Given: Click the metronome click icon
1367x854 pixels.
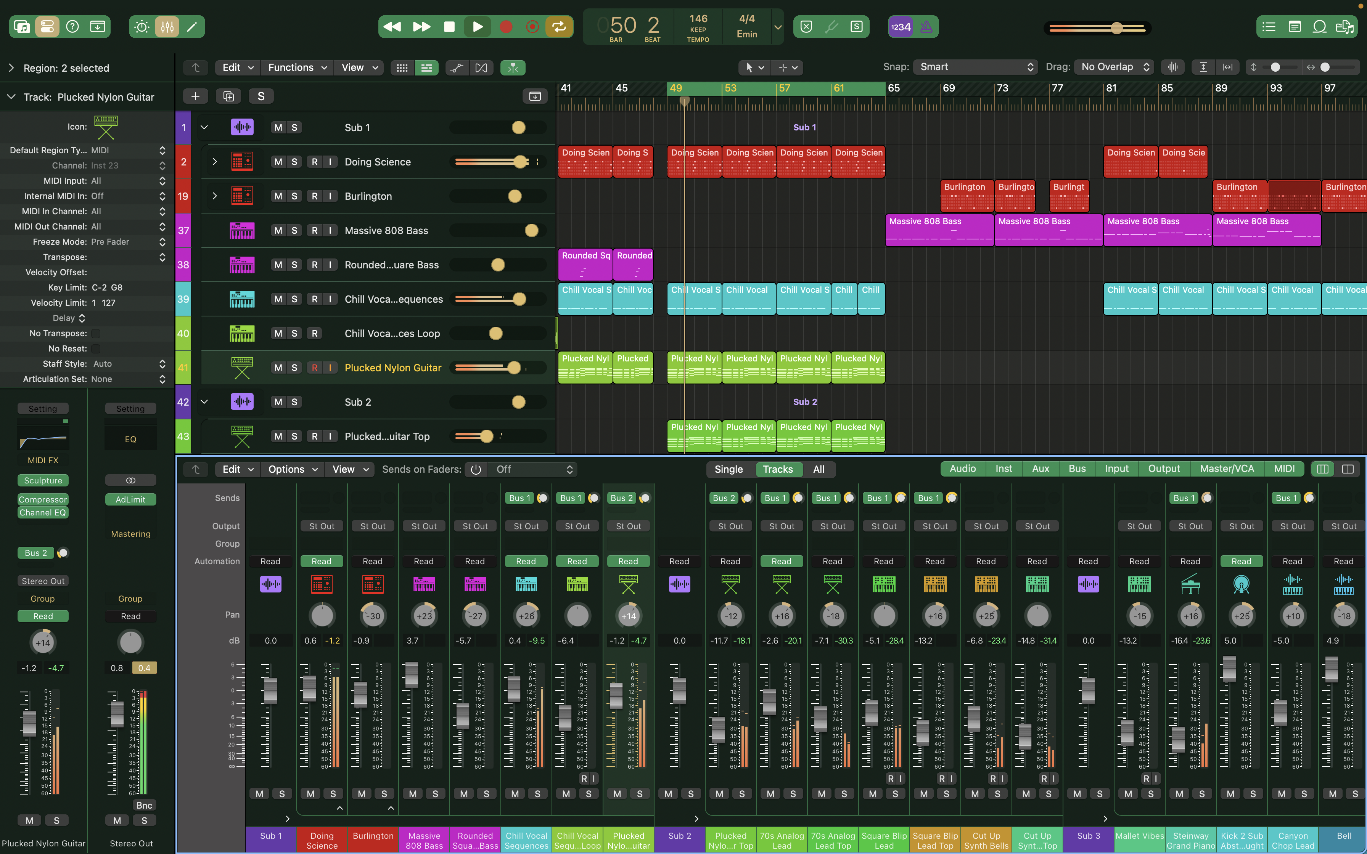Looking at the screenshot, I should [926, 27].
